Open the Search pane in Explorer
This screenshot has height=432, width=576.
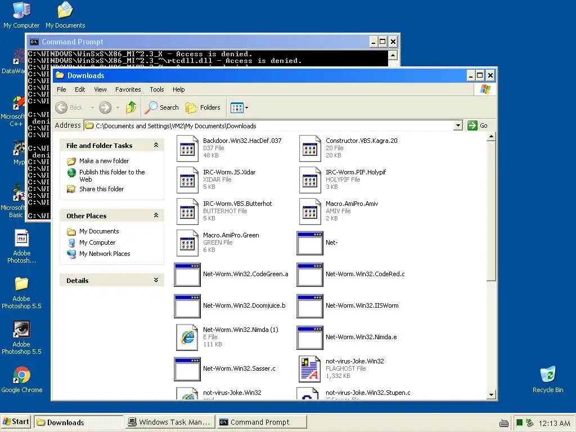point(161,107)
